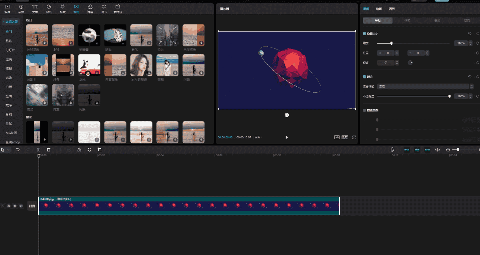Open the 贴纸 stickers panel
Viewport: 480px width, 255px height.
click(x=48, y=8)
